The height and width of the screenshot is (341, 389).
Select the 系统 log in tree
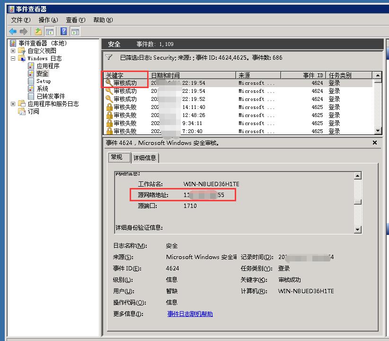pyautogui.click(x=43, y=89)
